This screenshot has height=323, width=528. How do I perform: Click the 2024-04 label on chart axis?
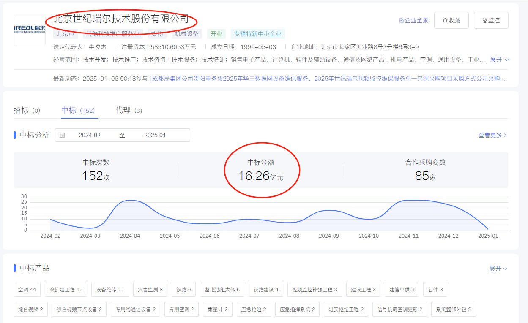point(130,236)
